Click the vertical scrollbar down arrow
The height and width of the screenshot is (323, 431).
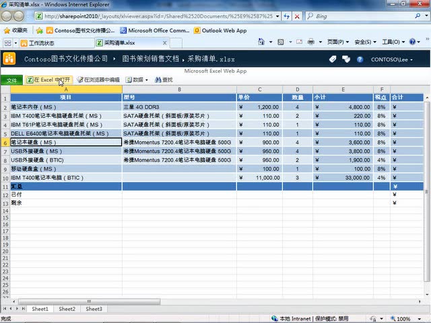click(x=426, y=295)
